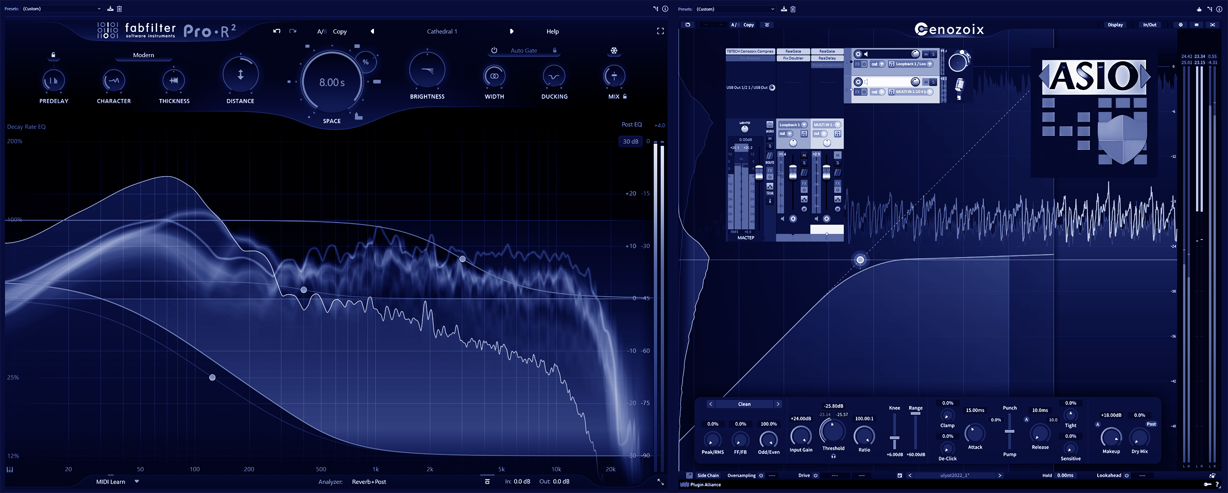
Task: Toggle the Post button above Dry Mix
Action: 1151,424
